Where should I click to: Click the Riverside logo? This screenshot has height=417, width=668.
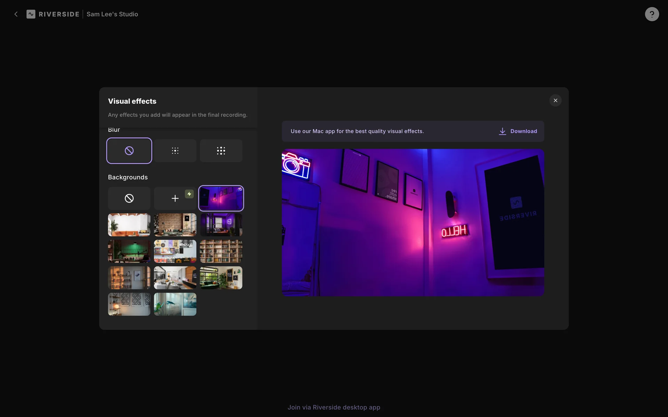pos(53,14)
